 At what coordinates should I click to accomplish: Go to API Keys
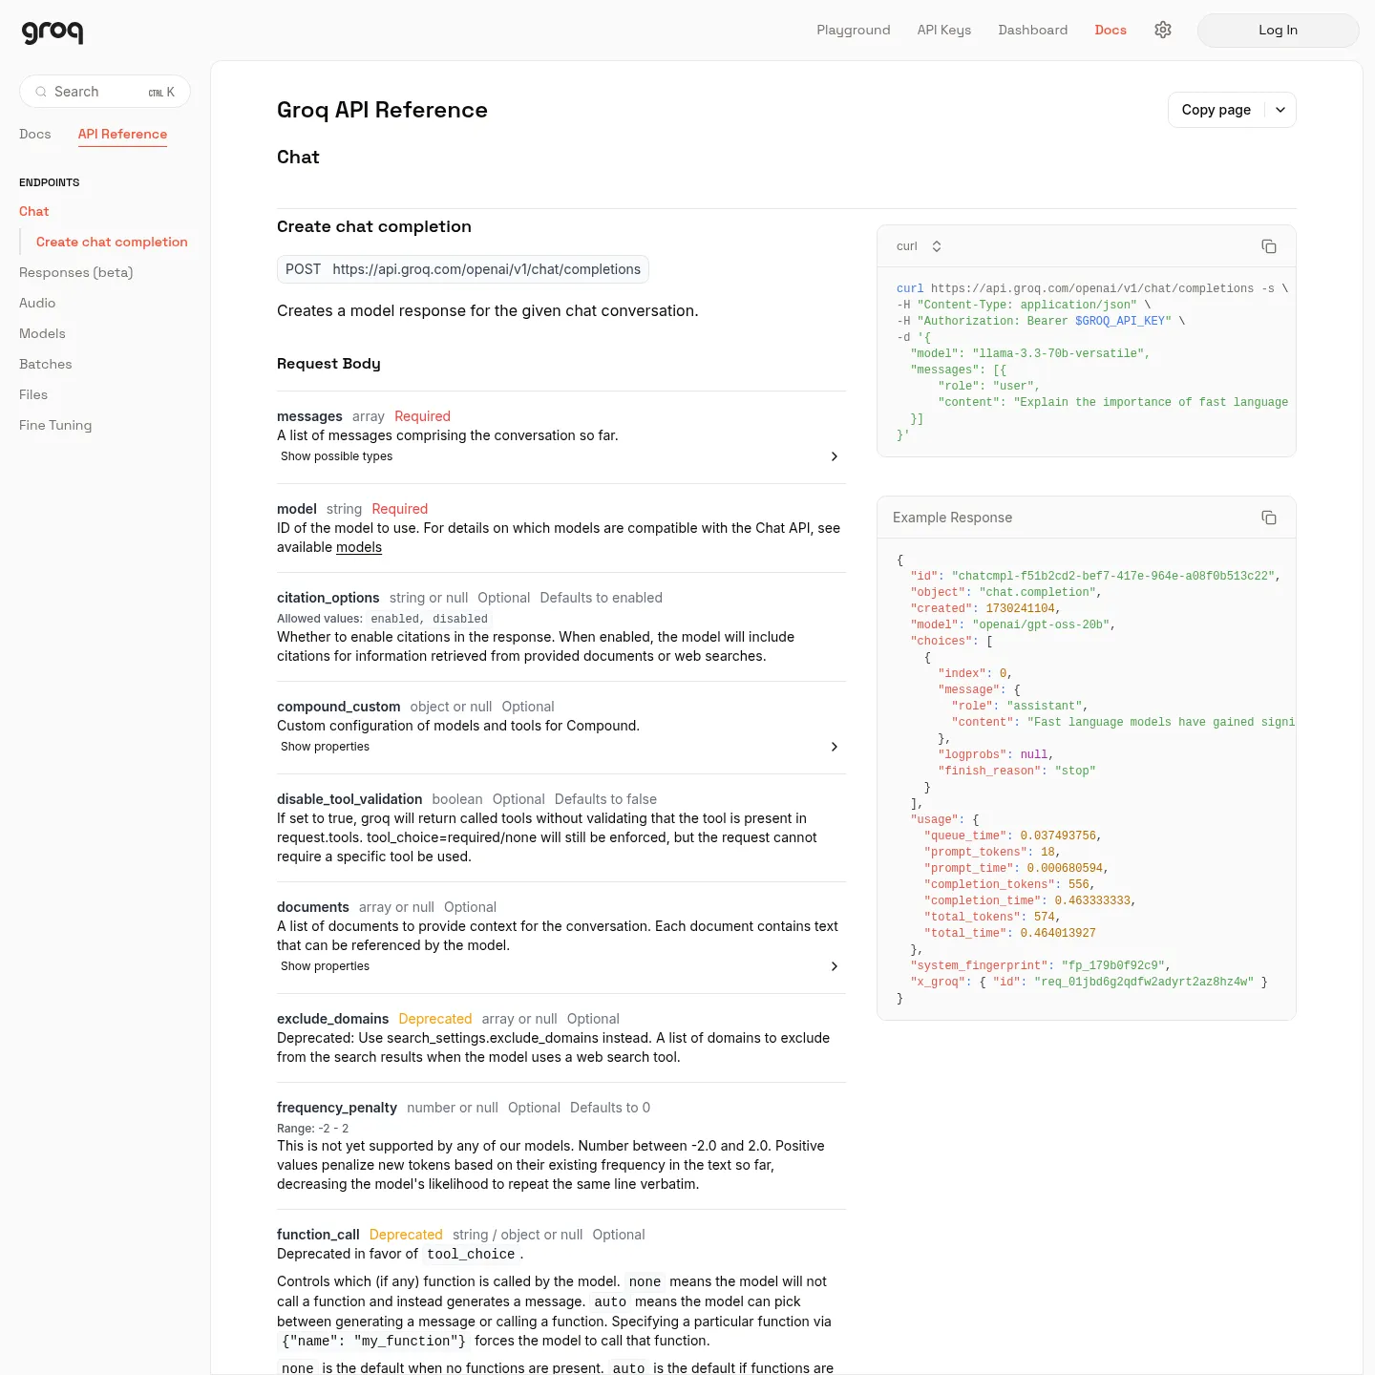click(x=944, y=30)
